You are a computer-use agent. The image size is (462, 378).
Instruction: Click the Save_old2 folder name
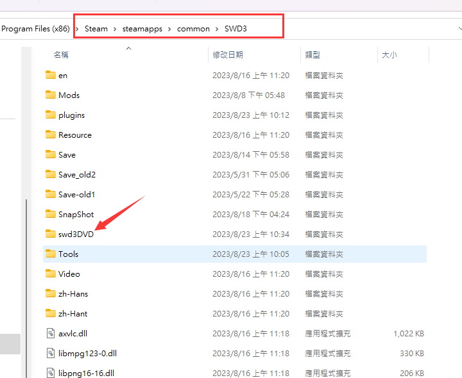coord(77,175)
